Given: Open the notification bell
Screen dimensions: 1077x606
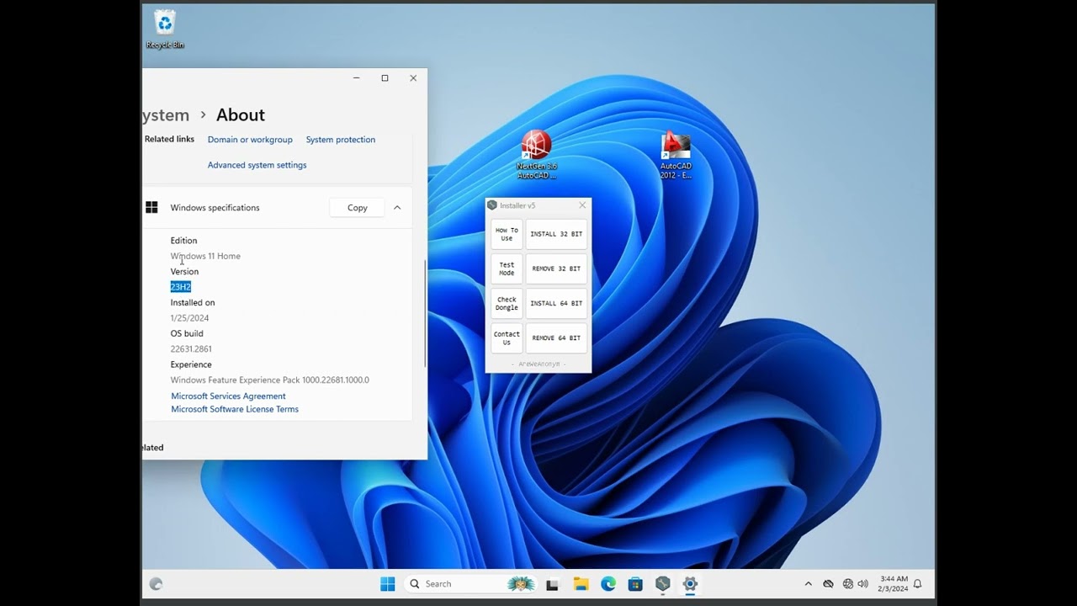Looking at the screenshot, I should pos(918,583).
